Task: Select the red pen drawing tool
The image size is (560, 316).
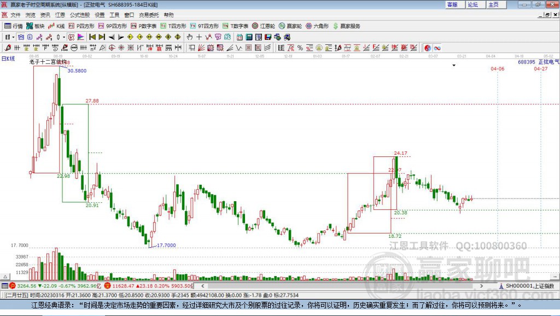Action: 8,48
